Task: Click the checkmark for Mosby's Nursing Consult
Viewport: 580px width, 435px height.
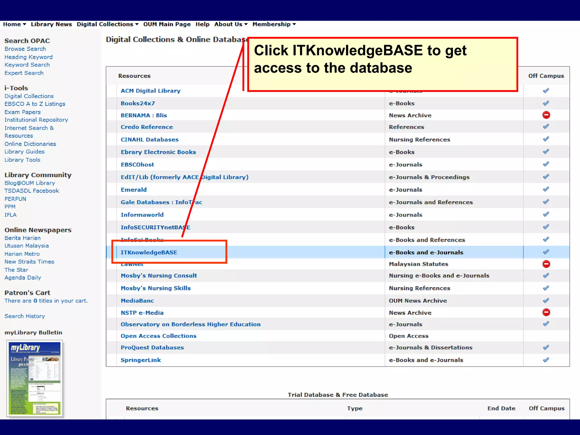Action: click(x=546, y=275)
